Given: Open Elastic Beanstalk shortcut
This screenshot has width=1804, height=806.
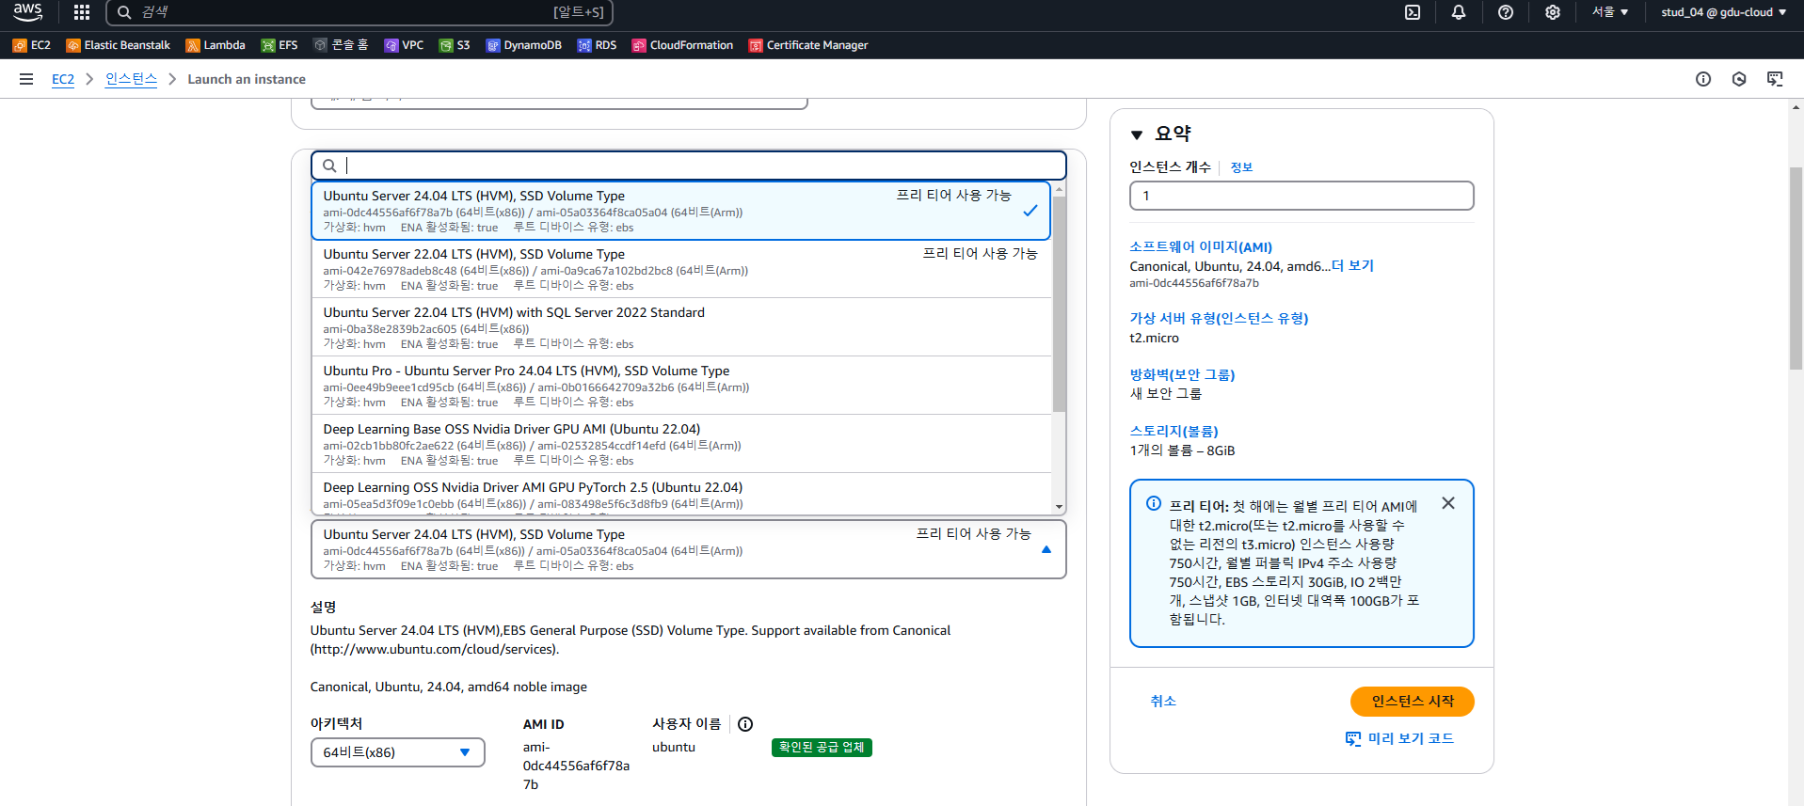Looking at the screenshot, I should pos(119,45).
